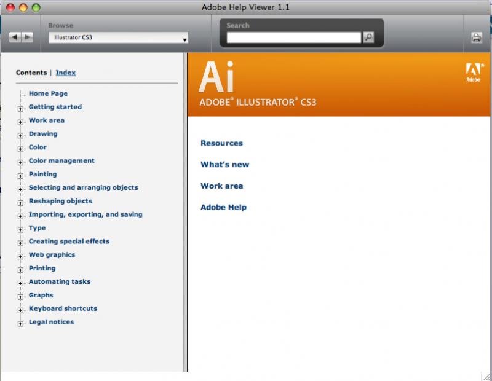Open the Keyboard shortcuts entry
492x381 pixels.
click(63, 308)
